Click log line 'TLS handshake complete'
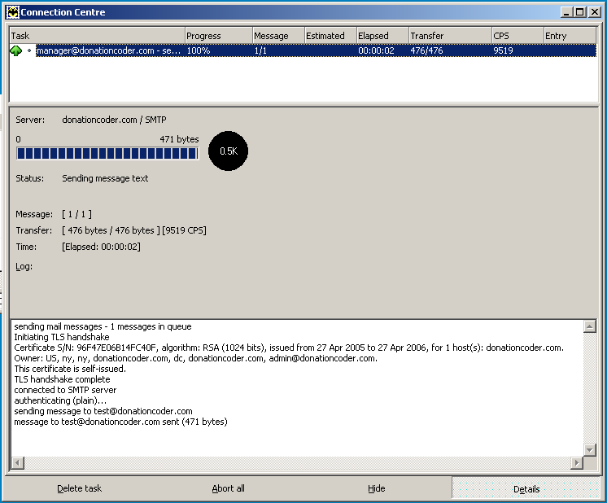The height and width of the screenshot is (503, 607). (63, 379)
